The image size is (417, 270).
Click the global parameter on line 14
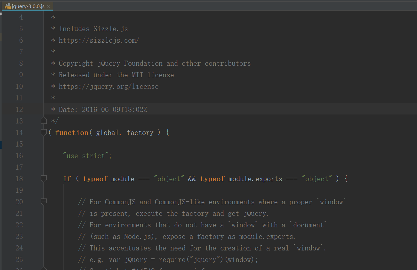click(x=107, y=133)
